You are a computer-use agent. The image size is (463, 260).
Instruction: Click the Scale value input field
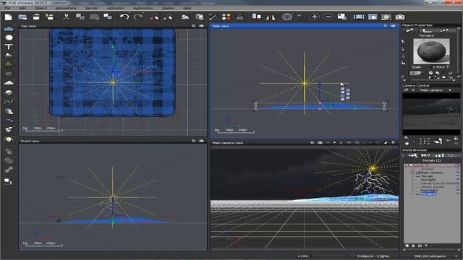pos(438,67)
